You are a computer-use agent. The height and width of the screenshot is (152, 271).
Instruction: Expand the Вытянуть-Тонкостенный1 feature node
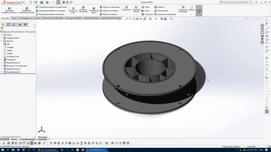point(1,66)
